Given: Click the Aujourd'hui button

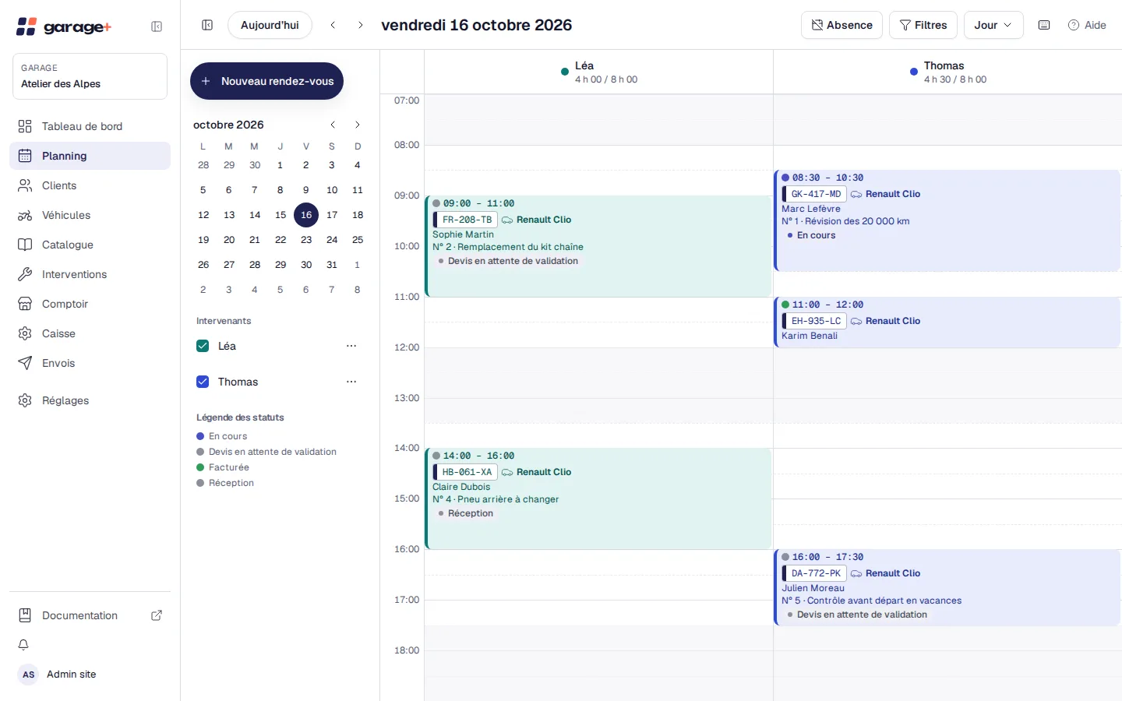Looking at the screenshot, I should click(x=270, y=25).
